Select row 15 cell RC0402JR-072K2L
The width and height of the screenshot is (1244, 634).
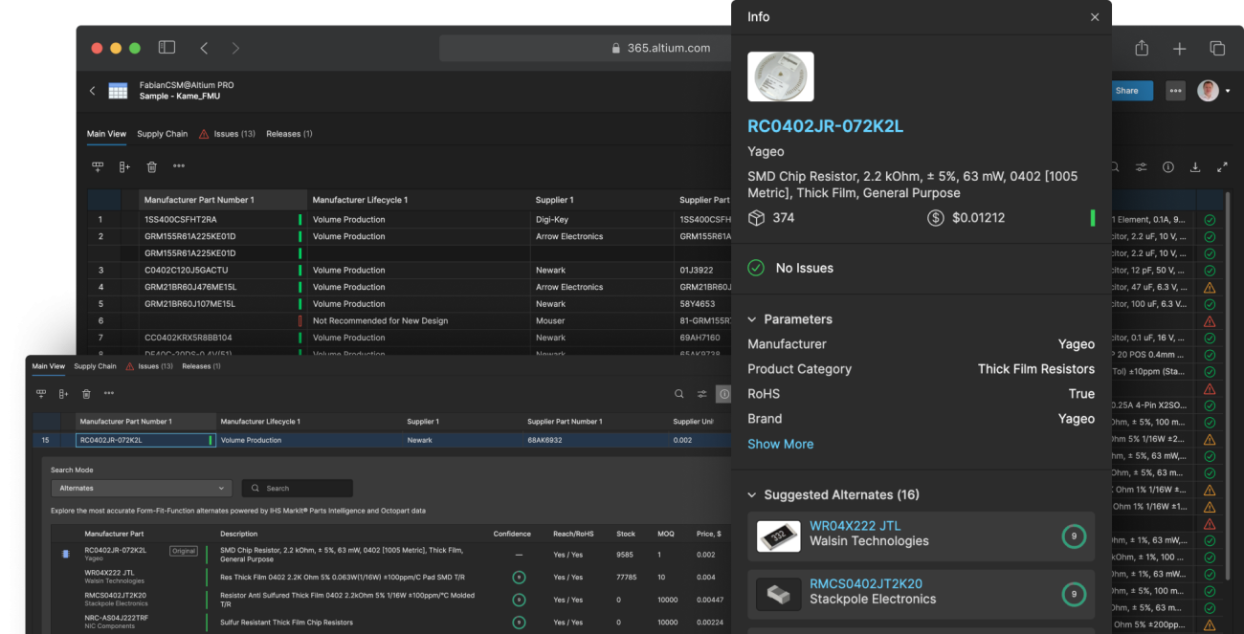(x=145, y=441)
